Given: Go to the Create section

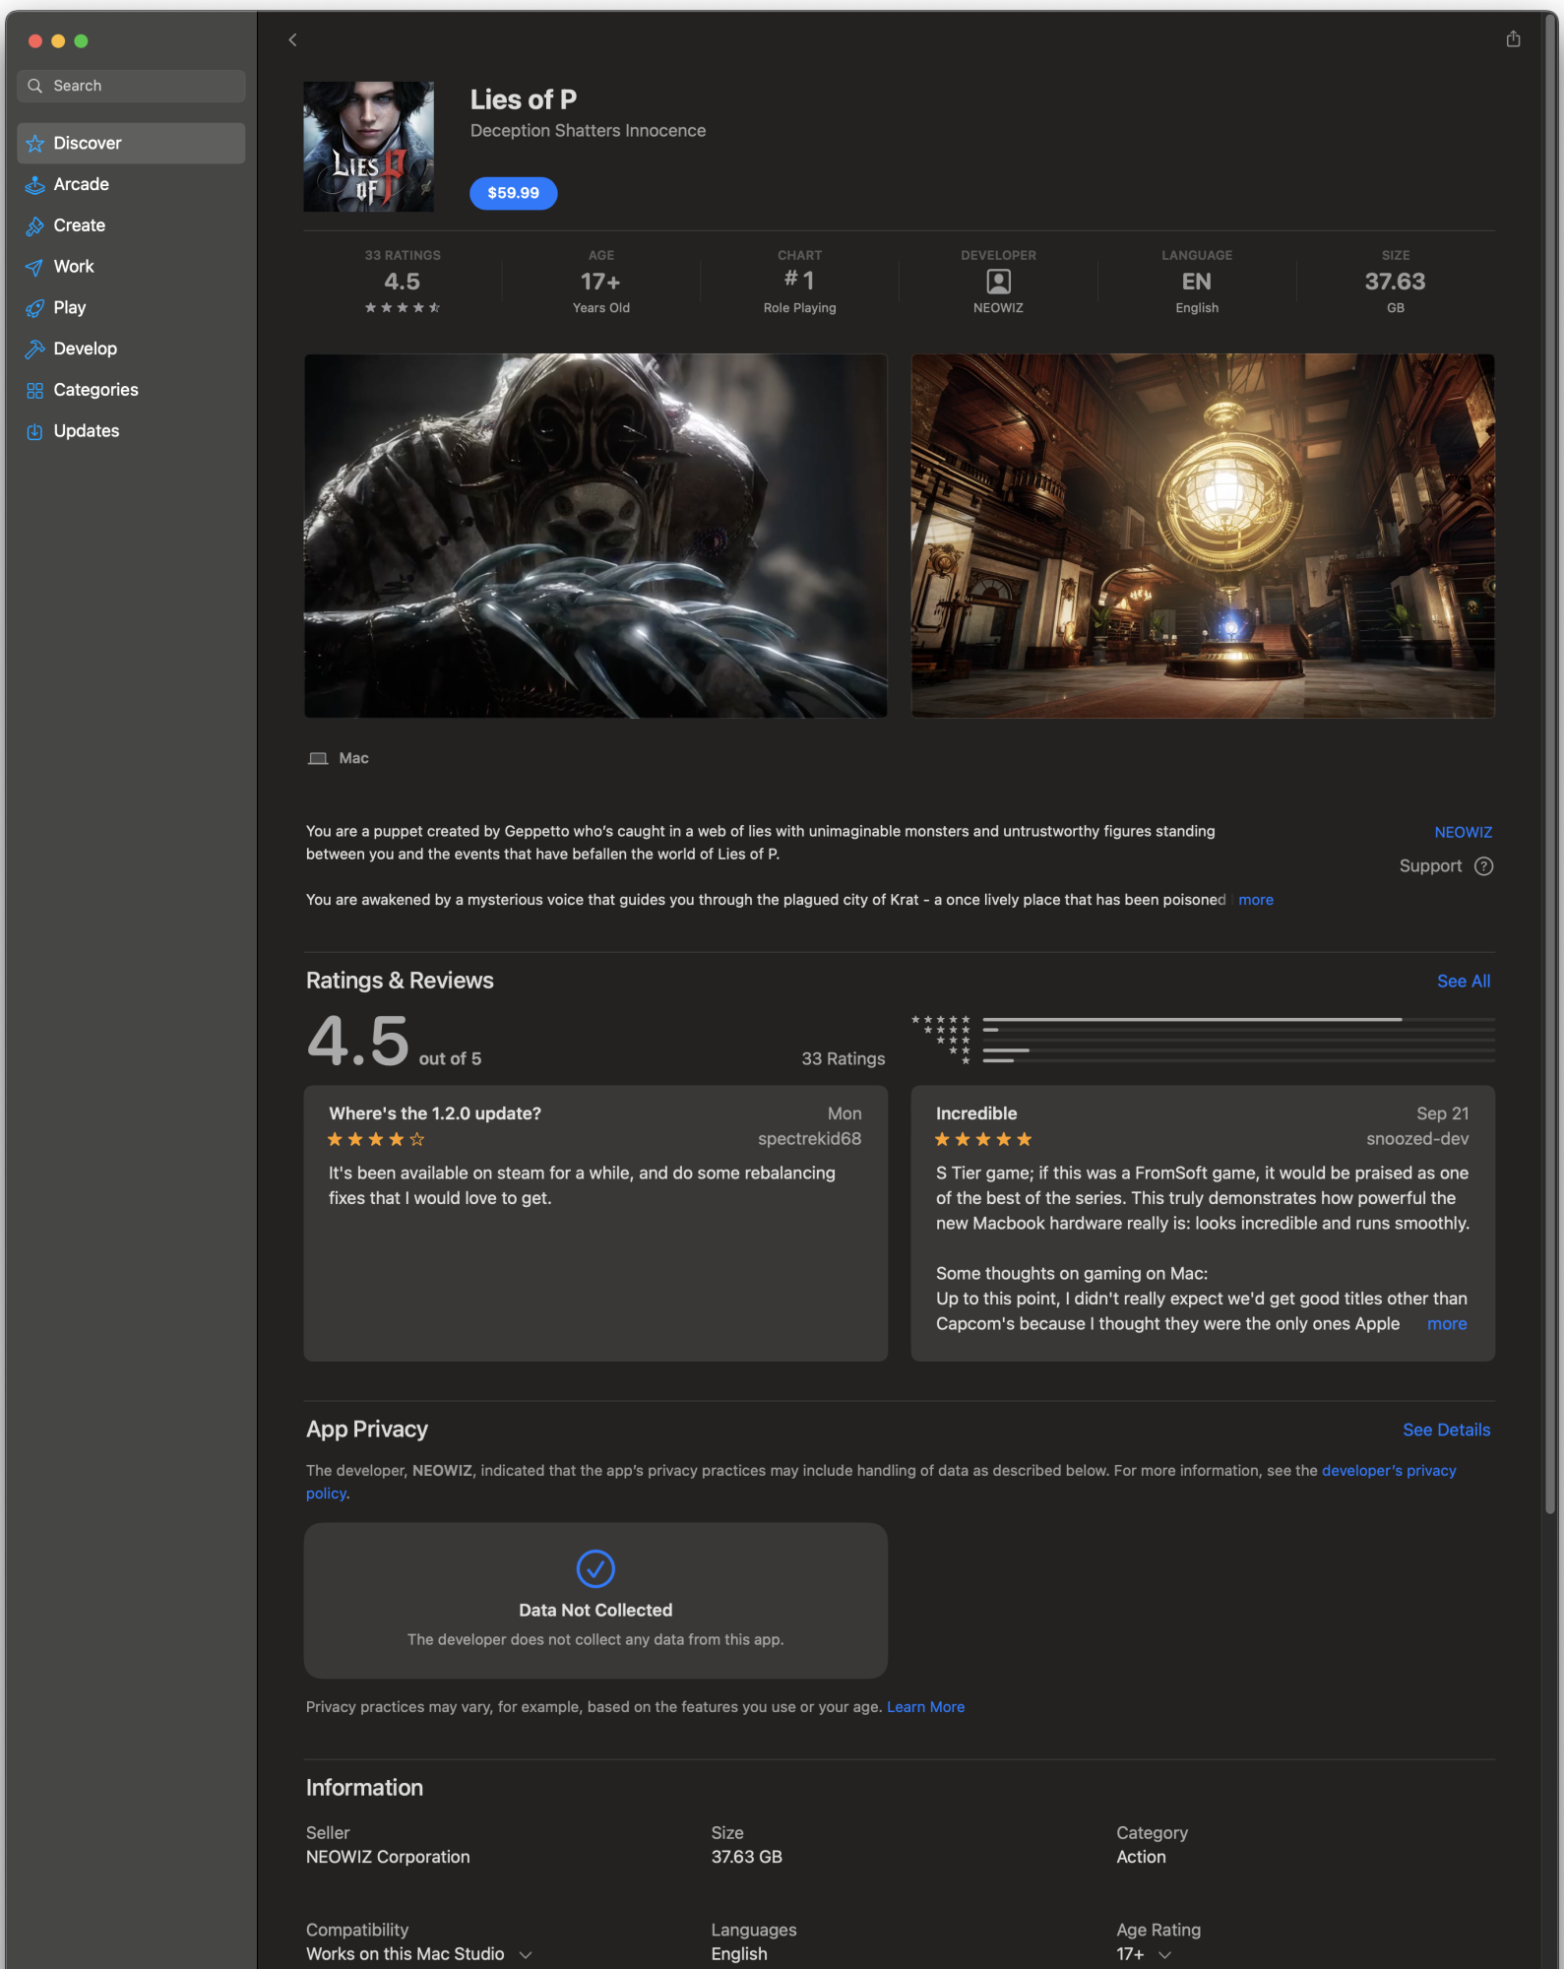Looking at the screenshot, I should click(x=131, y=225).
